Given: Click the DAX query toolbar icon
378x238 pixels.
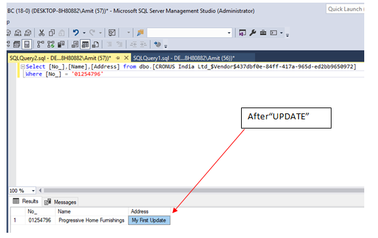Looking at the screenshot, I should point(28,33).
